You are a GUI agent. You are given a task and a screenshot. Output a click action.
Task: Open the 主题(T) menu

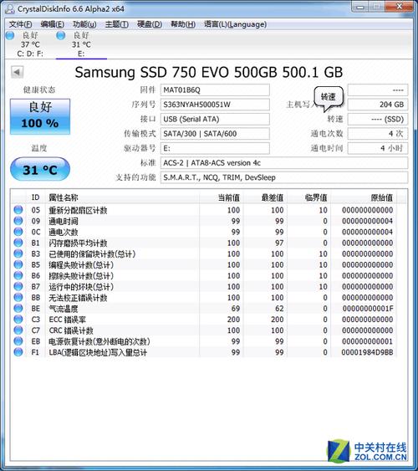coord(117,24)
